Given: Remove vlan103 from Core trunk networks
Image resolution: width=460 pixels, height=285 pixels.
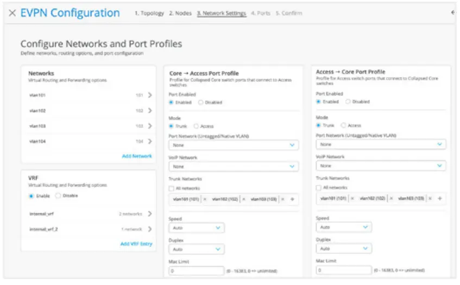Looking at the screenshot, I should click(x=282, y=200).
